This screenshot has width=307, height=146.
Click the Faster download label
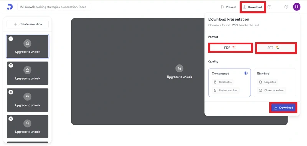[228, 90]
